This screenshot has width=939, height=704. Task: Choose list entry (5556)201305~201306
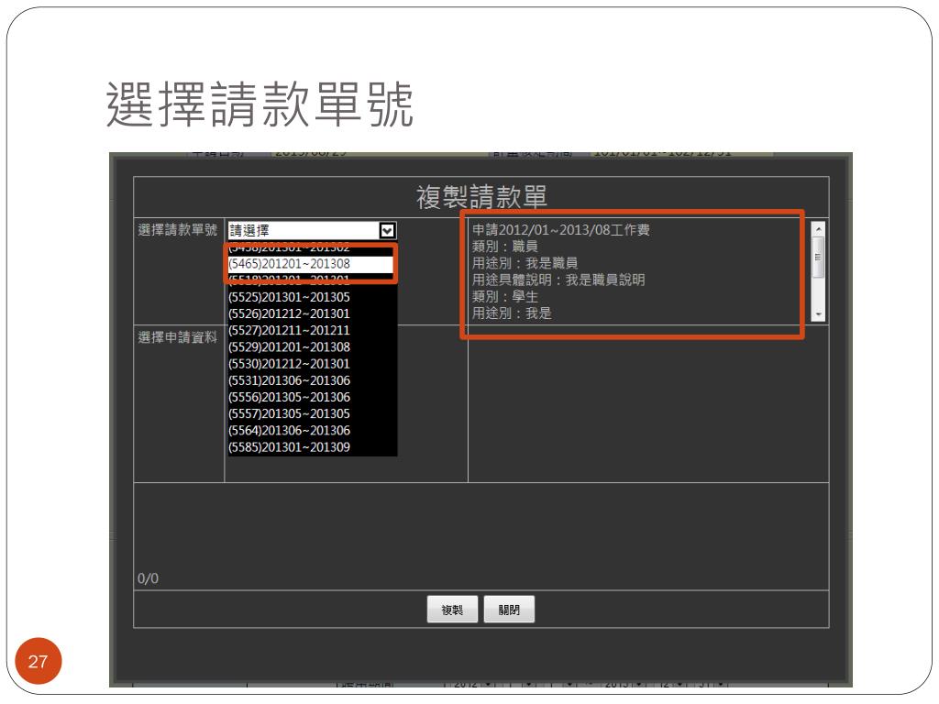click(x=312, y=398)
